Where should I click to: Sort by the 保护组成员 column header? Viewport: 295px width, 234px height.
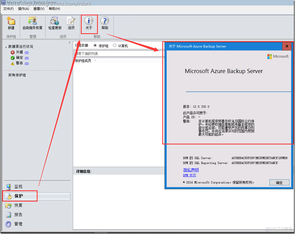click(83, 61)
